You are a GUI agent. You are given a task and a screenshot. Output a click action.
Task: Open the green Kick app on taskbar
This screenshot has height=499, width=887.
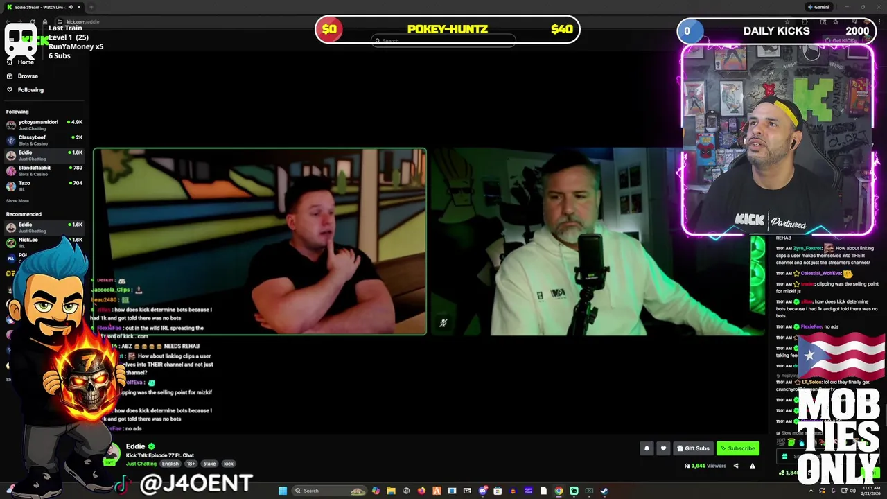(574, 491)
